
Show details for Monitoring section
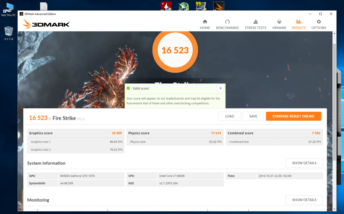pyautogui.click(x=304, y=200)
